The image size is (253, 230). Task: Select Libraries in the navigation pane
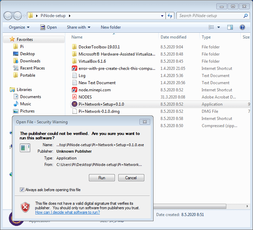21,90
